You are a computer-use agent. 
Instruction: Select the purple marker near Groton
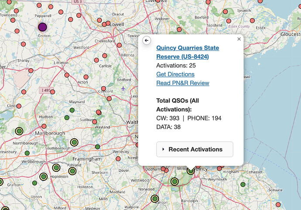(x=42, y=27)
